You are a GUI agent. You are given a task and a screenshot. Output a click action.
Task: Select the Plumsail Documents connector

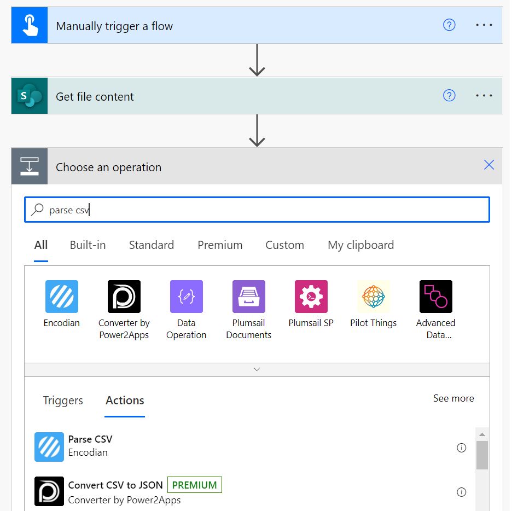[249, 310]
